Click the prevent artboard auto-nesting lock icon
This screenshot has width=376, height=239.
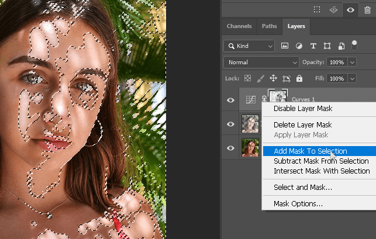point(287,78)
